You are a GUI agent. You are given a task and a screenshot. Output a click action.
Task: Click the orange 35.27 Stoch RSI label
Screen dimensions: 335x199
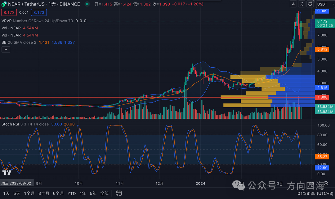(x=322, y=157)
